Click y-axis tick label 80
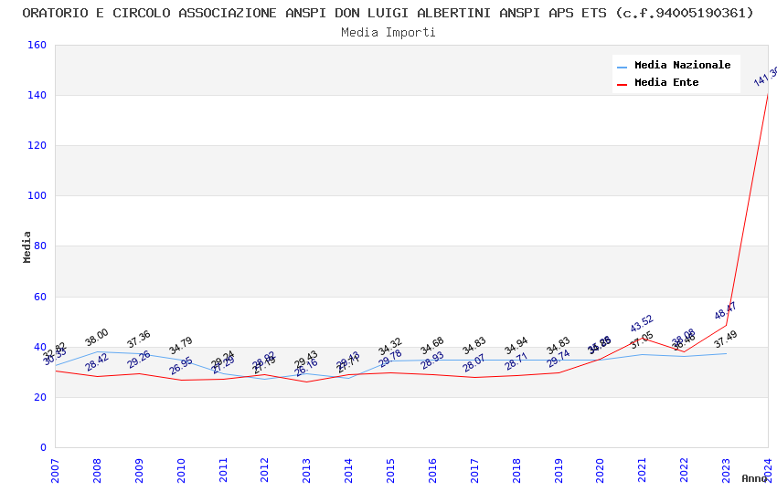This screenshot has width=777, height=502. click(40, 246)
